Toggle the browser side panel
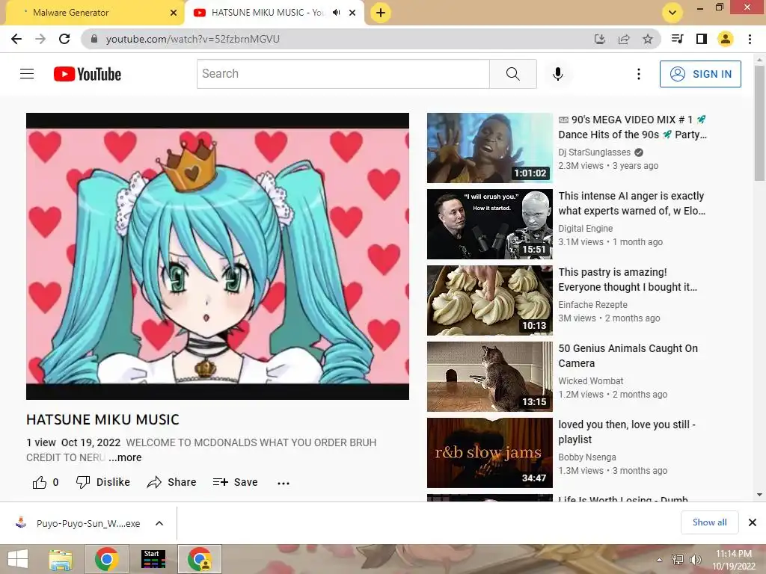 (x=702, y=39)
